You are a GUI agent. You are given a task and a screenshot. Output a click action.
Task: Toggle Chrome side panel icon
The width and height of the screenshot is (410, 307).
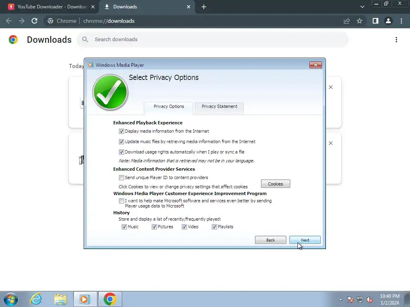(x=376, y=21)
